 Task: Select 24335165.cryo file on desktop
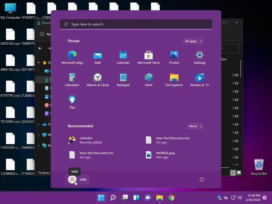(x=10, y=37)
